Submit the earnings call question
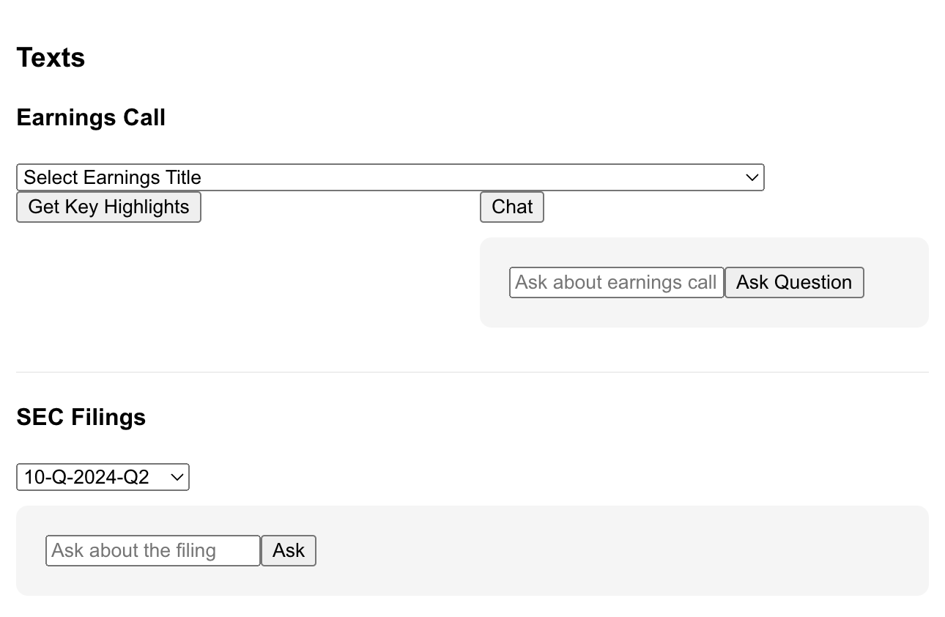 pos(793,282)
